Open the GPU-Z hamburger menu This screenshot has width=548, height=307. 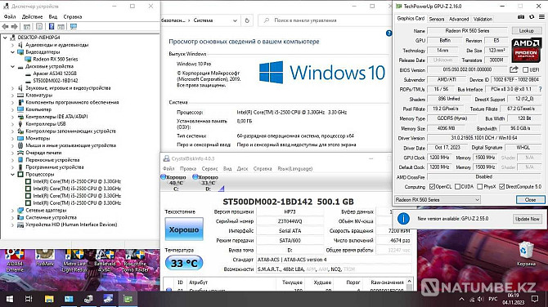[541, 17]
